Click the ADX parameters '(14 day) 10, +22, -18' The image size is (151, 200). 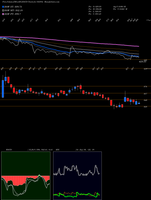click(85, 149)
